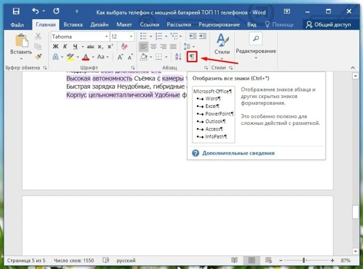363x269 pixels.
Task: Switch to the Вставка ribbon tab
Action: (x=73, y=25)
